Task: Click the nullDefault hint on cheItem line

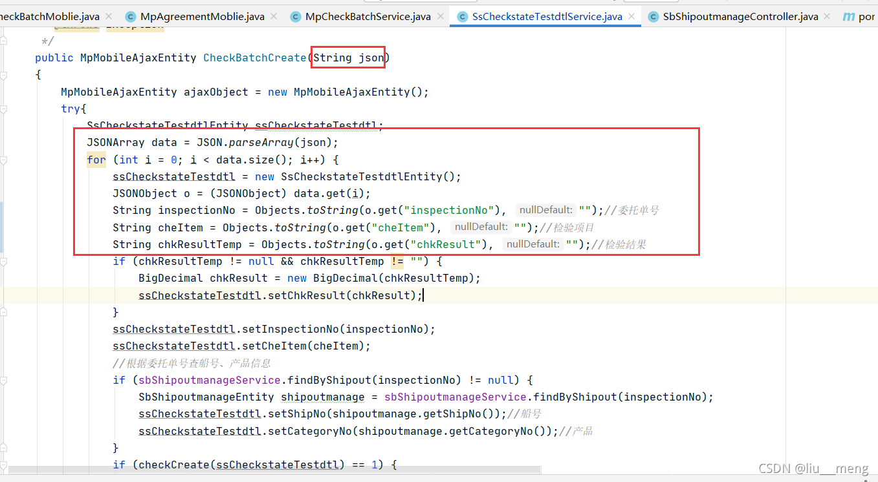Action: pos(481,227)
